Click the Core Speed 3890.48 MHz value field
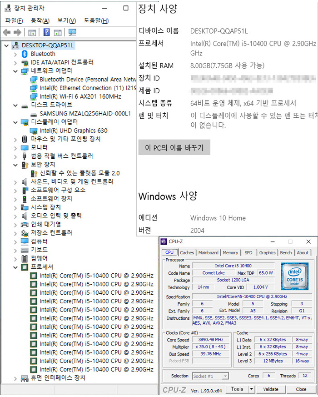Image resolution: width=318 pixels, height=397 pixels. tap(210, 340)
